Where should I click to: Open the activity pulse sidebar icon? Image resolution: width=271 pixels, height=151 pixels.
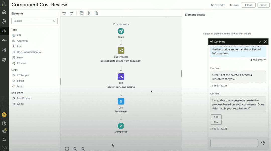click(4, 40)
